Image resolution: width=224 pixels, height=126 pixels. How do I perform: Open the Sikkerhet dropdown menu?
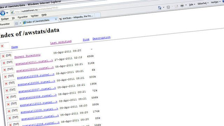(x=203, y=3)
